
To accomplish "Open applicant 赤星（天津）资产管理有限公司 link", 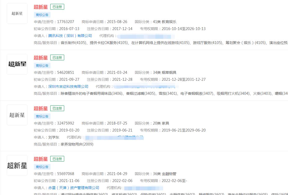I will [74, 188].
